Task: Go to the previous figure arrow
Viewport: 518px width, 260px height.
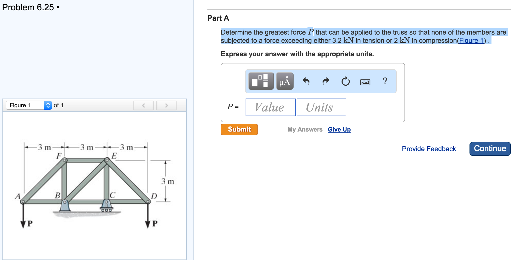Action: [x=143, y=105]
